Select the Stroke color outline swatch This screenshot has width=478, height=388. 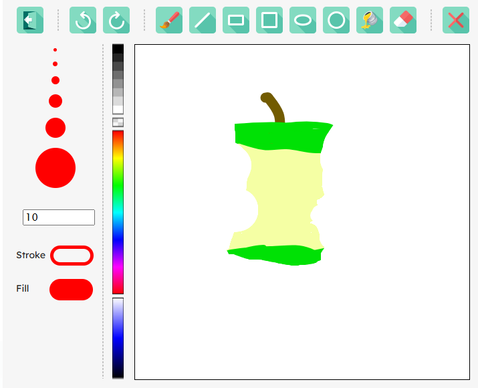click(72, 256)
